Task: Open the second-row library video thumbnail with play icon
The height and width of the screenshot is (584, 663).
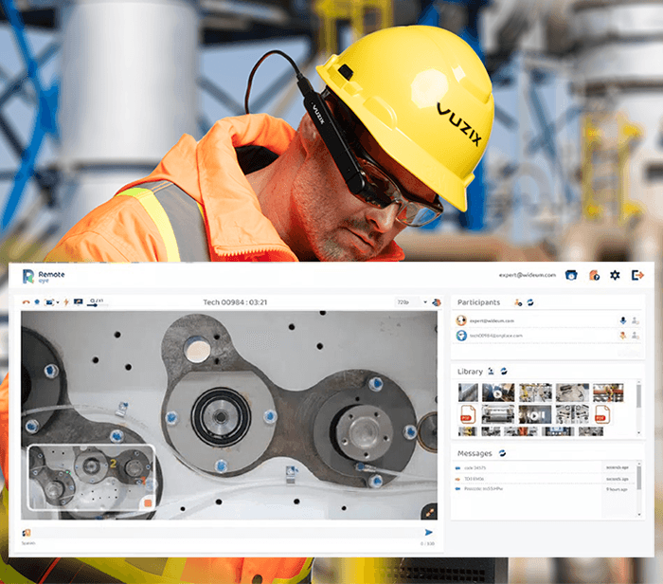Action: (x=535, y=414)
